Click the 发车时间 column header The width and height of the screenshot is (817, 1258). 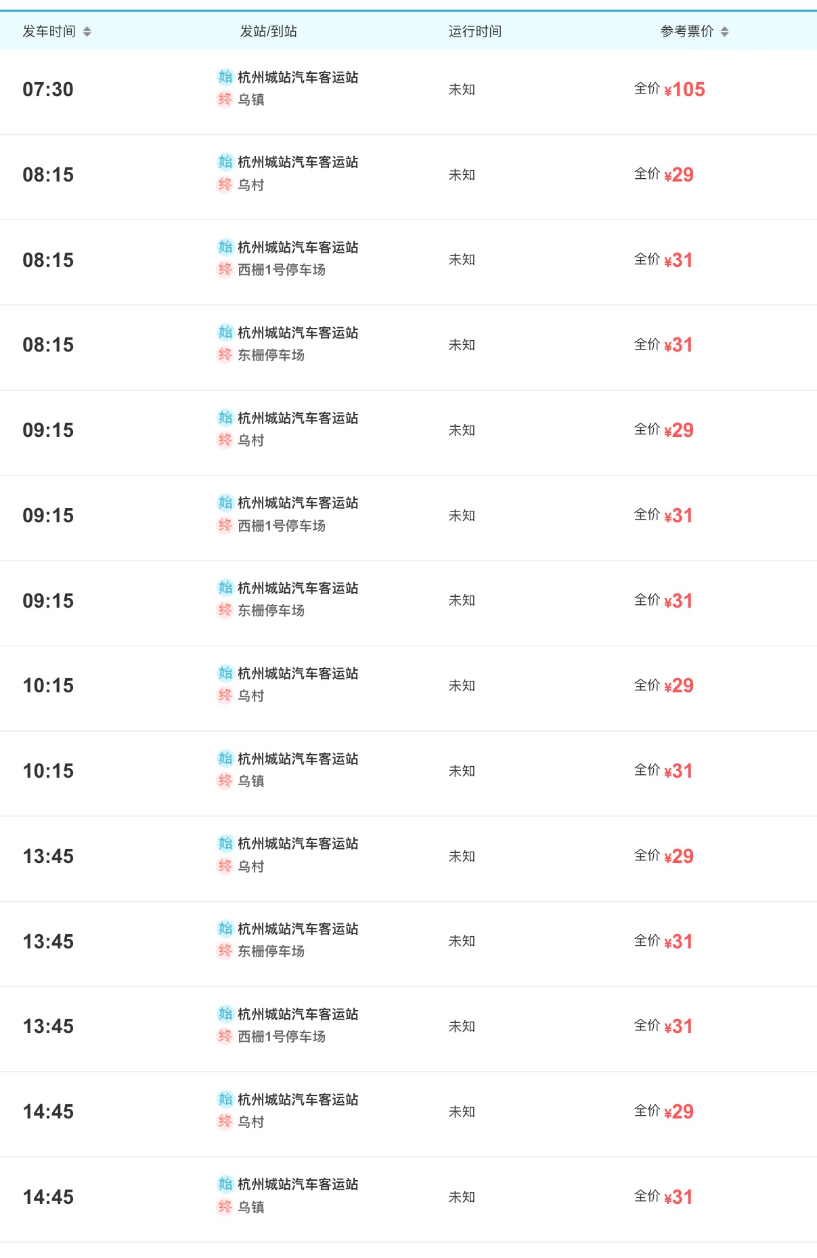click(49, 32)
